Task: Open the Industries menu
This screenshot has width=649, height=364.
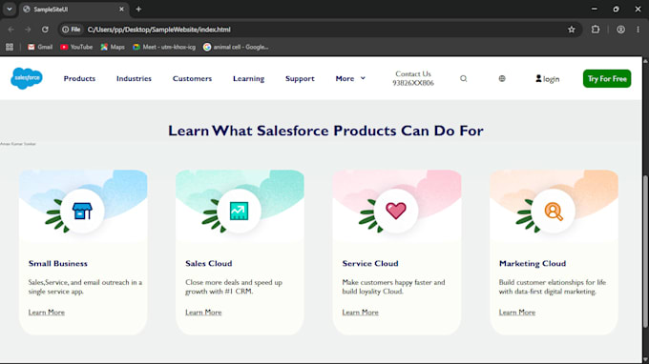Action: pyautogui.click(x=134, y=78)
